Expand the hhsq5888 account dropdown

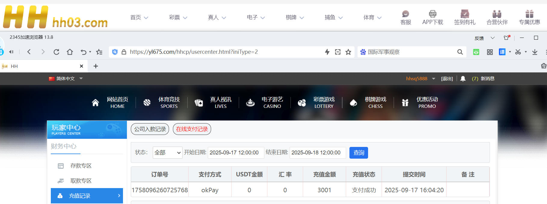433,79
